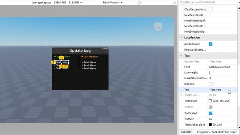240x135 pixels.
Task: Select the NextSelectionRight property row
Action: [208, 26]
